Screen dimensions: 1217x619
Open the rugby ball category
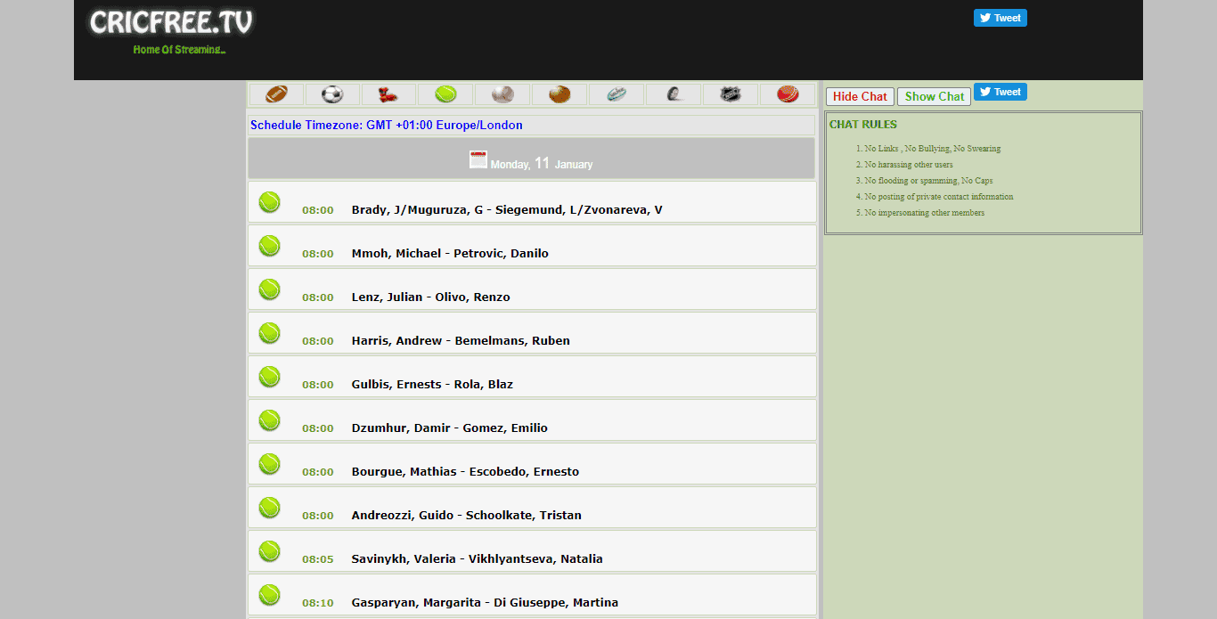617,94
